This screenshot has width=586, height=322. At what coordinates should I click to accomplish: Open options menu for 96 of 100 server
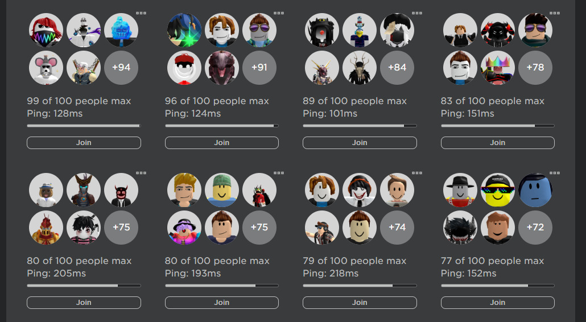pyautogui.click(x=279, y=13)
